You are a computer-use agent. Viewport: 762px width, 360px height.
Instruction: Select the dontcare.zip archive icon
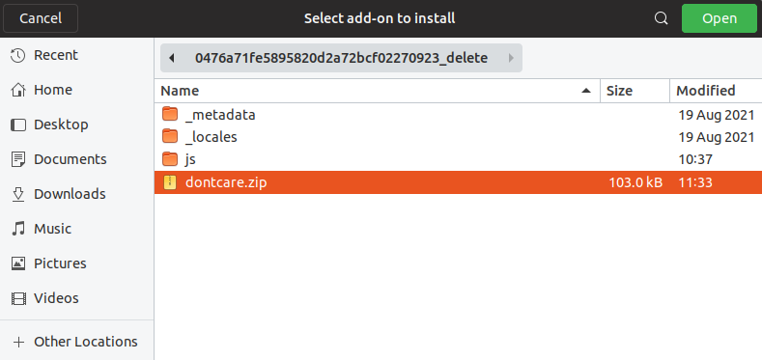click(170, 182)
